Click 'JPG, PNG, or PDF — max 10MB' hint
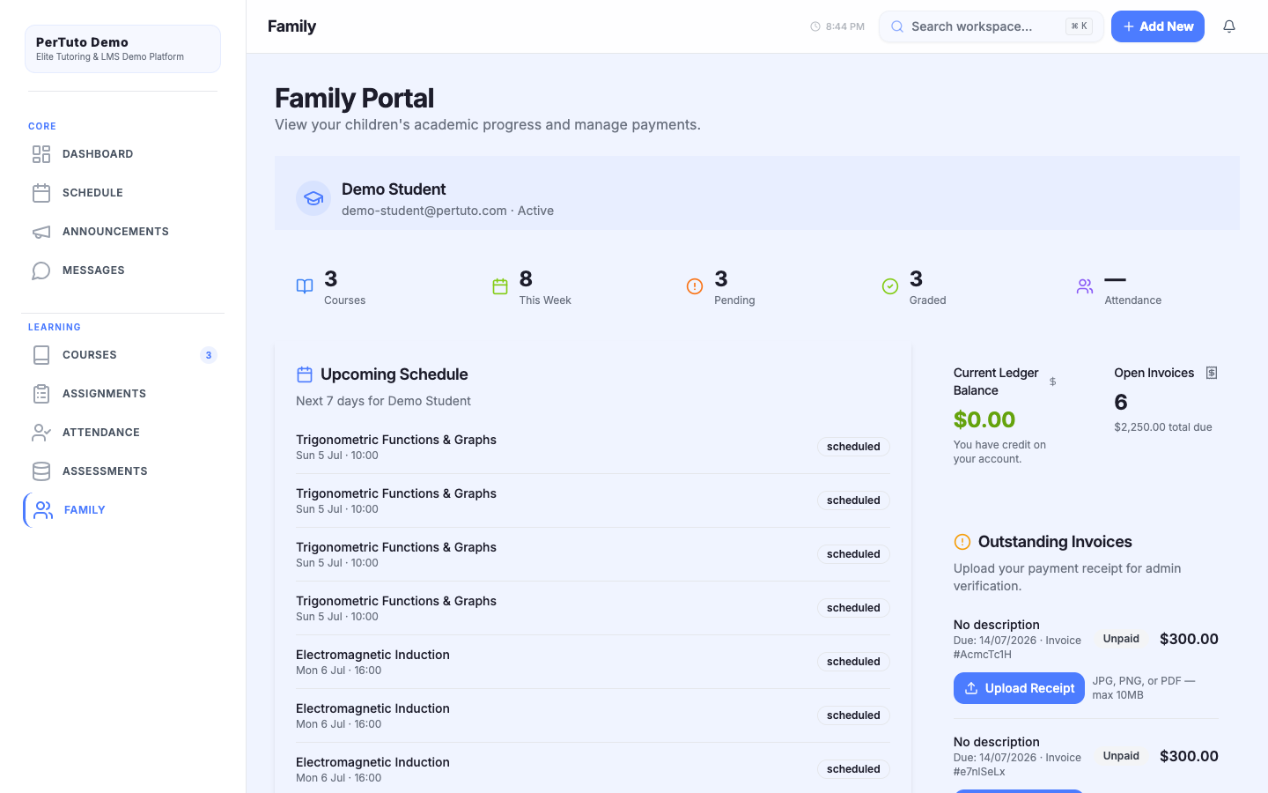The height and width of the screenshot is (793, 1268). (x=1144, y=688)
